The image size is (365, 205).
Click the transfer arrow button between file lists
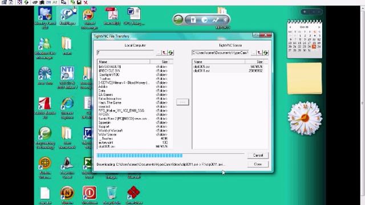coord(182,102)
